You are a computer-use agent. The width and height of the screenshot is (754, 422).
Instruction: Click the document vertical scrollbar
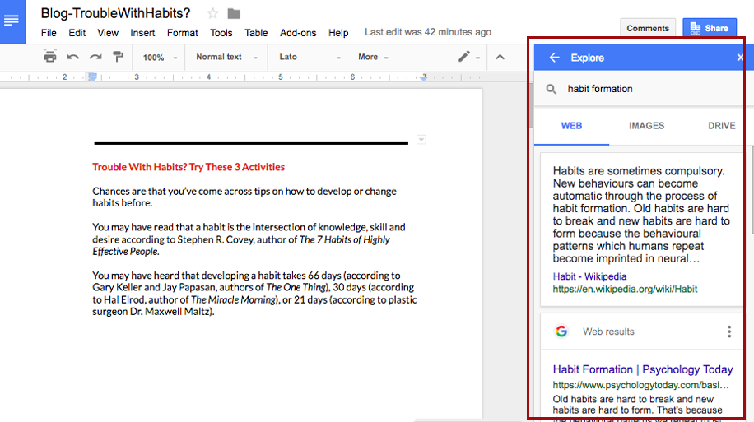(531, 104)
